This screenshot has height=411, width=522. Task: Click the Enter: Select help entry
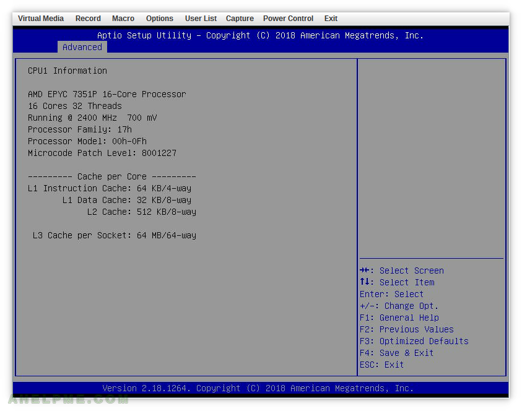coord(391,294)
